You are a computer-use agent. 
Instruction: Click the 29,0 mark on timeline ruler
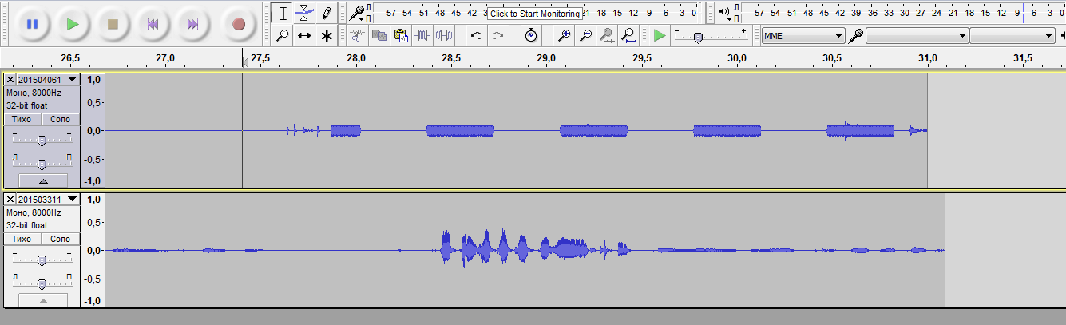(546, 59)
